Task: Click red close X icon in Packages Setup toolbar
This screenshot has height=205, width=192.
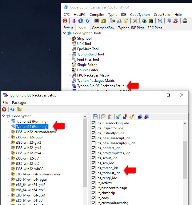Action: (4, 109)
